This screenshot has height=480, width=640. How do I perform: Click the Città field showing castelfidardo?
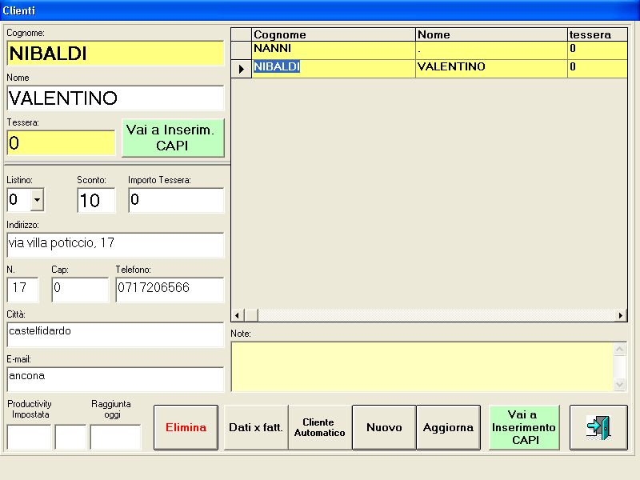115,334
